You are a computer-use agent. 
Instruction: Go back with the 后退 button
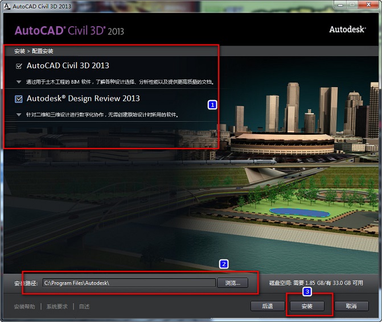pos(268,306)
